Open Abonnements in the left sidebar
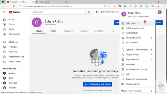The width and height of the screenshot is (167, 94). (14, 34)
